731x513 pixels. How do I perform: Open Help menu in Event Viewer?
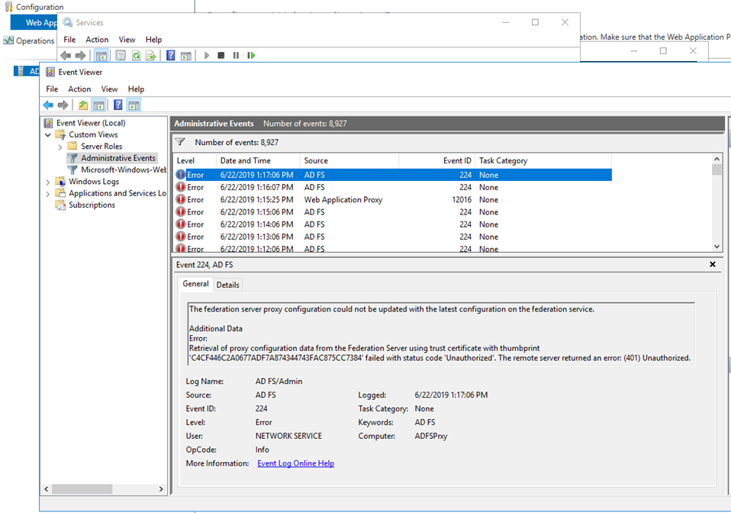pyautogui.click(x=136, y=89)
